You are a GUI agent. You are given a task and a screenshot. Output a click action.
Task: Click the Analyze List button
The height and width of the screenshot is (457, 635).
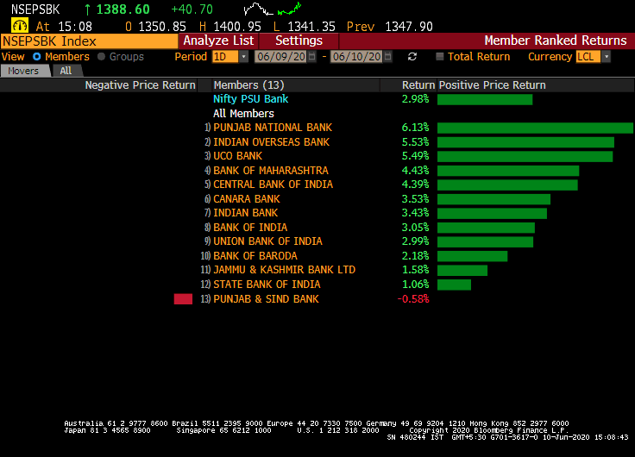pos(218,41)
